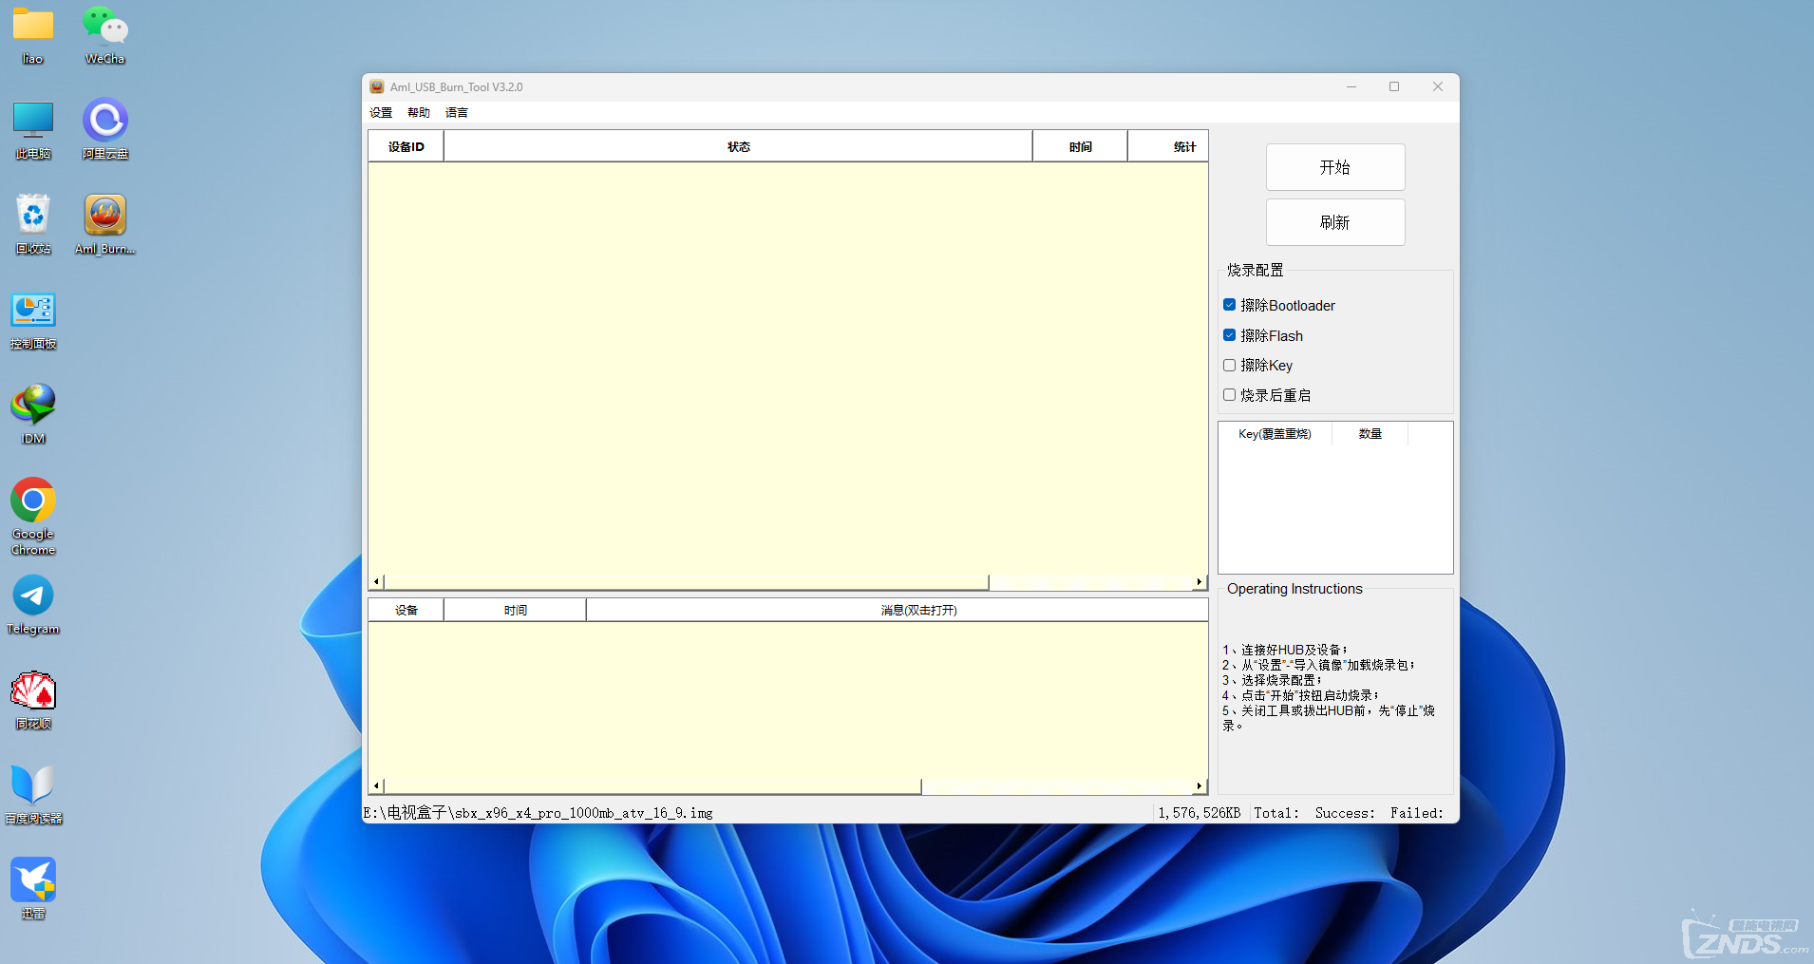Screen dimensions: 1814x964
Task: Click the 开始 button
Action: 1334,167
